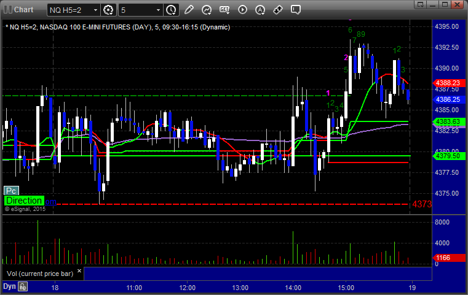Toggle the lock icon next to Dyn
The width and height of the screenshot is (468, 295).
coord(23,286)
